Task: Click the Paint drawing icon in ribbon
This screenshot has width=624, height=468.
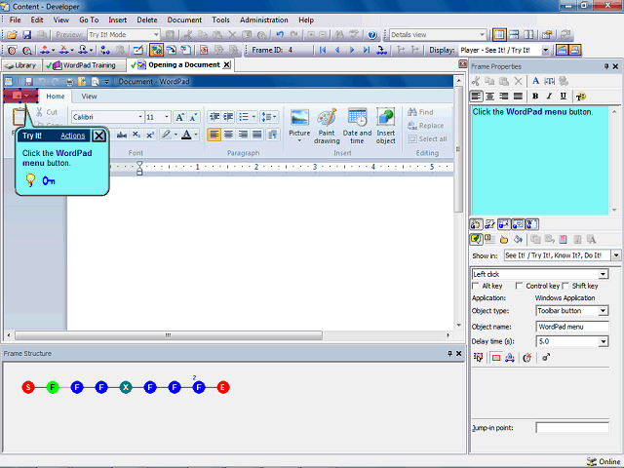Action: pyautogui.click(x=327, y=126)
